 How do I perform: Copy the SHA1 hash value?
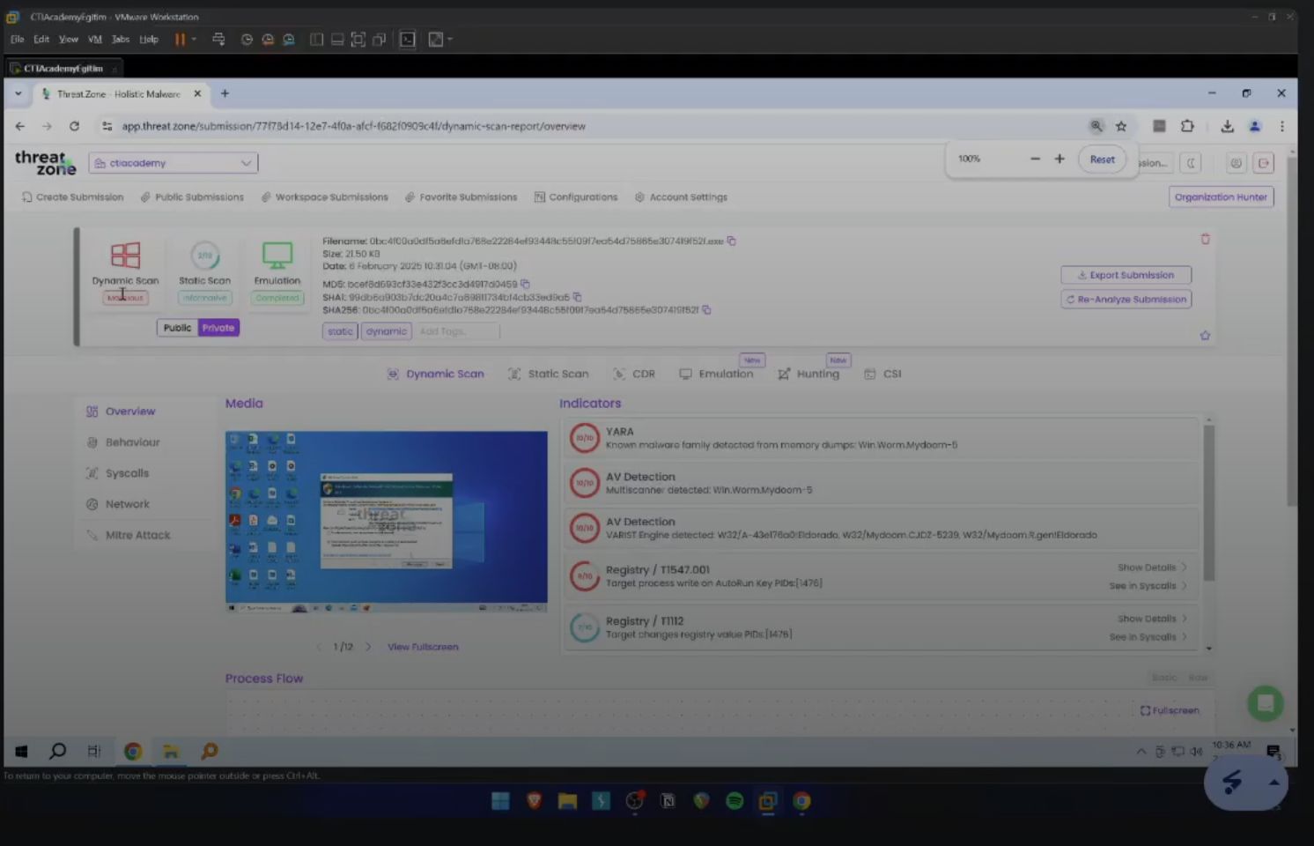point(577,297)
